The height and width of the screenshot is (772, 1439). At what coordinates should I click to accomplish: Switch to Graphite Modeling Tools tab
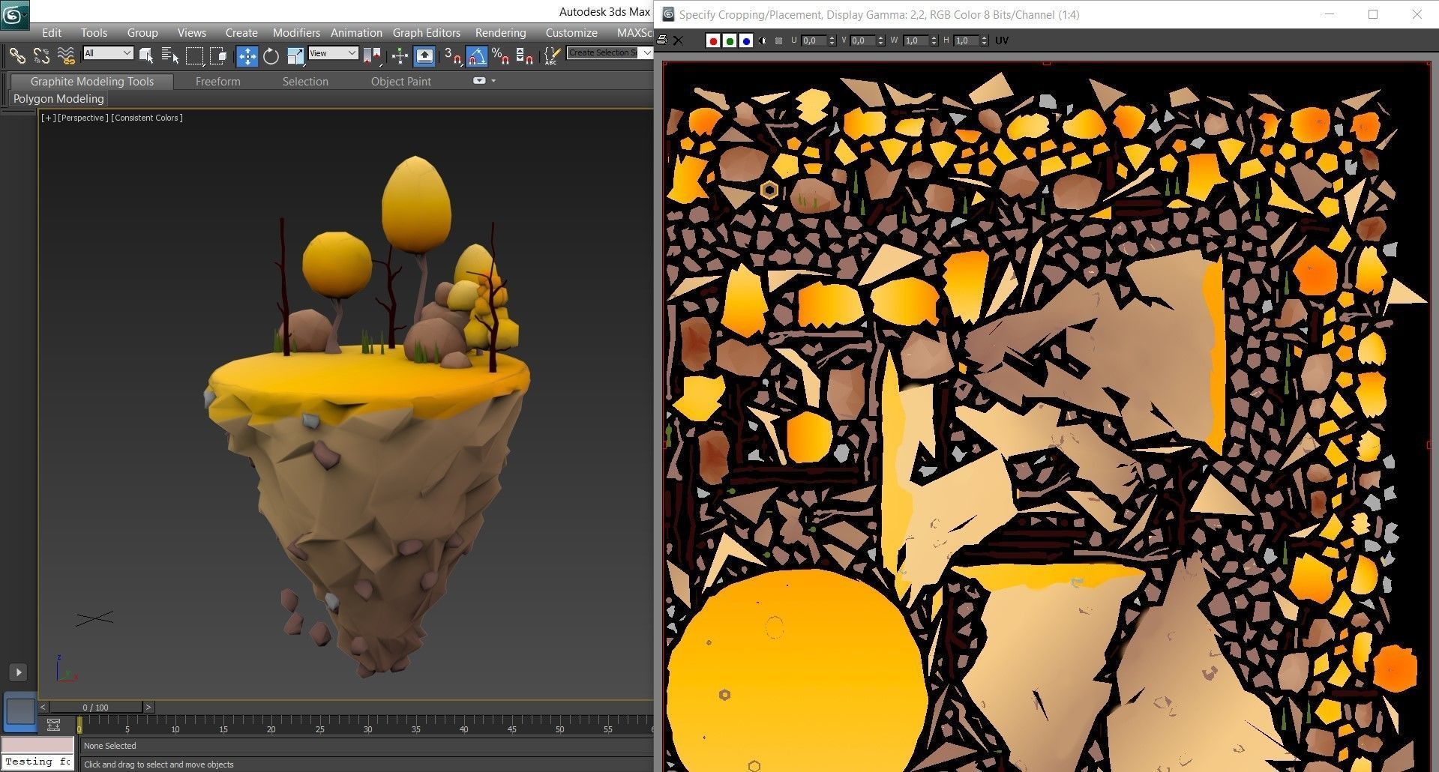coord(92,82)
